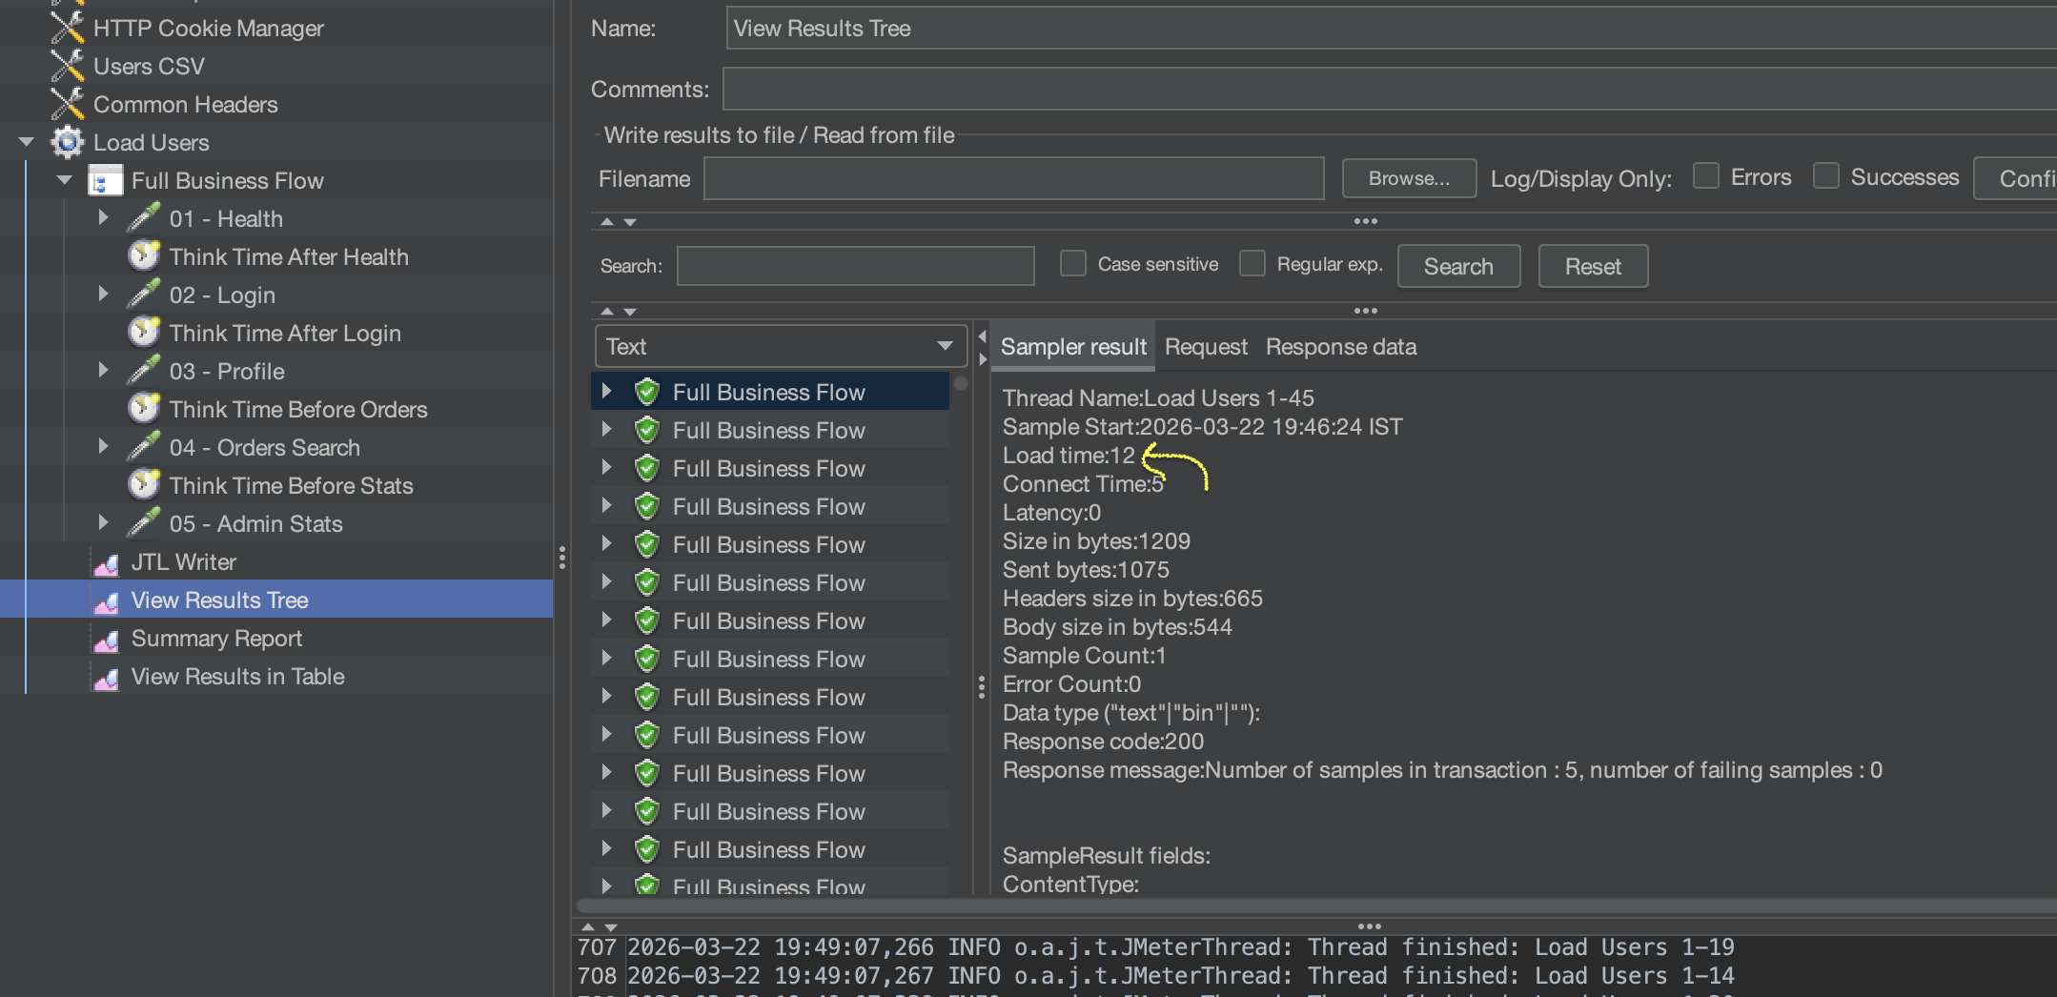Click into the Filename input field

coord(1013,178)
